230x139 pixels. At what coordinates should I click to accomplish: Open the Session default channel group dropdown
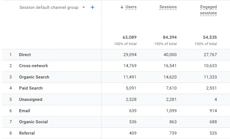[84, 7]
